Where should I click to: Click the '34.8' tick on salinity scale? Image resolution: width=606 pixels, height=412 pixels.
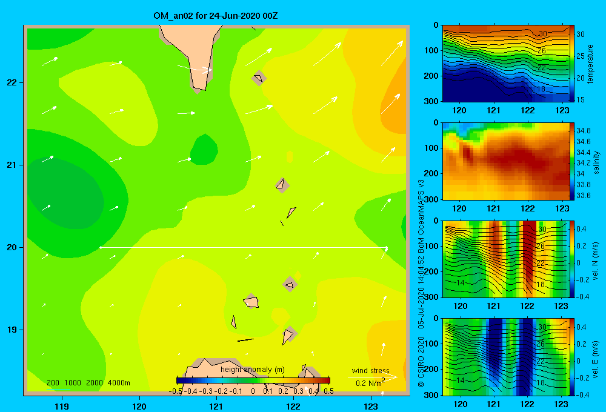click(x=583, y=131)
